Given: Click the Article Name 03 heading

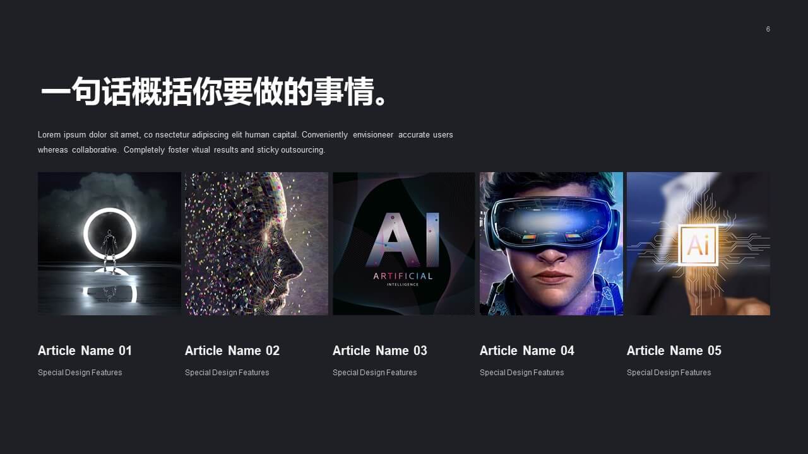Looking at the screenshot, I should [380, 351].
